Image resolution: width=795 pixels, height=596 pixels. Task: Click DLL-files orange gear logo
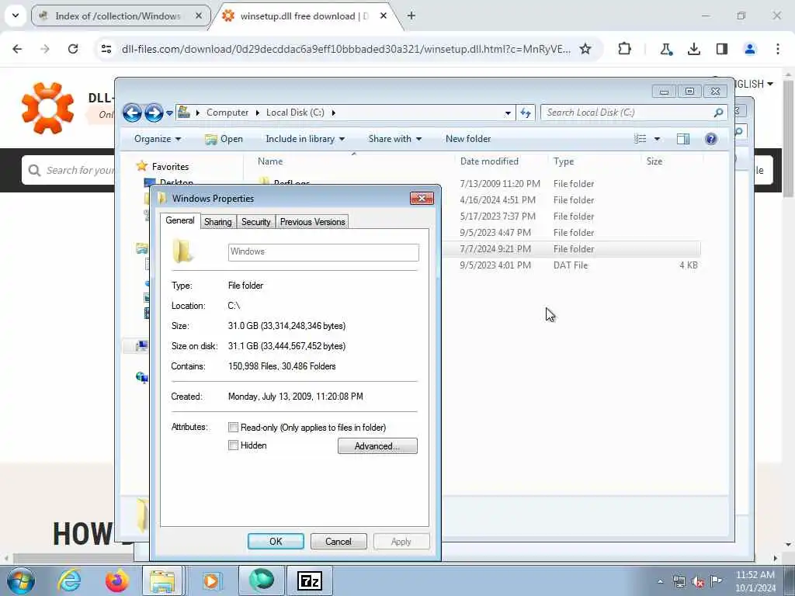click(47, 109)
